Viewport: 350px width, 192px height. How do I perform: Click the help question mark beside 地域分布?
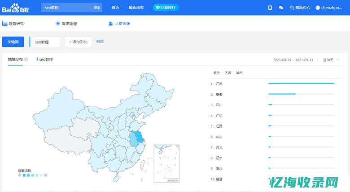pyautogui.click(x=26, y=59)
